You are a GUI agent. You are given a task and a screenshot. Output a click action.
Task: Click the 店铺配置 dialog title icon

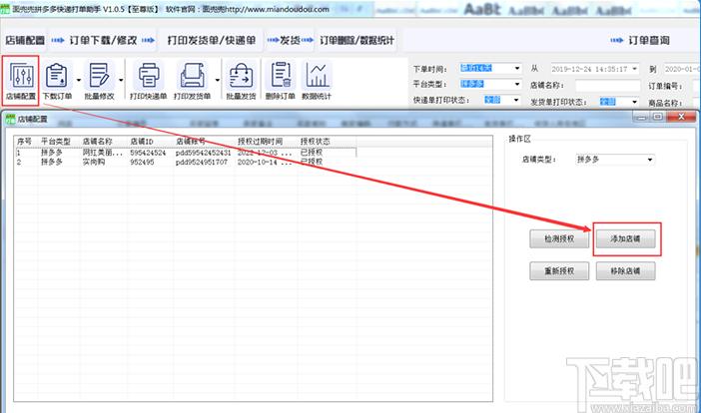click(10, 119)
